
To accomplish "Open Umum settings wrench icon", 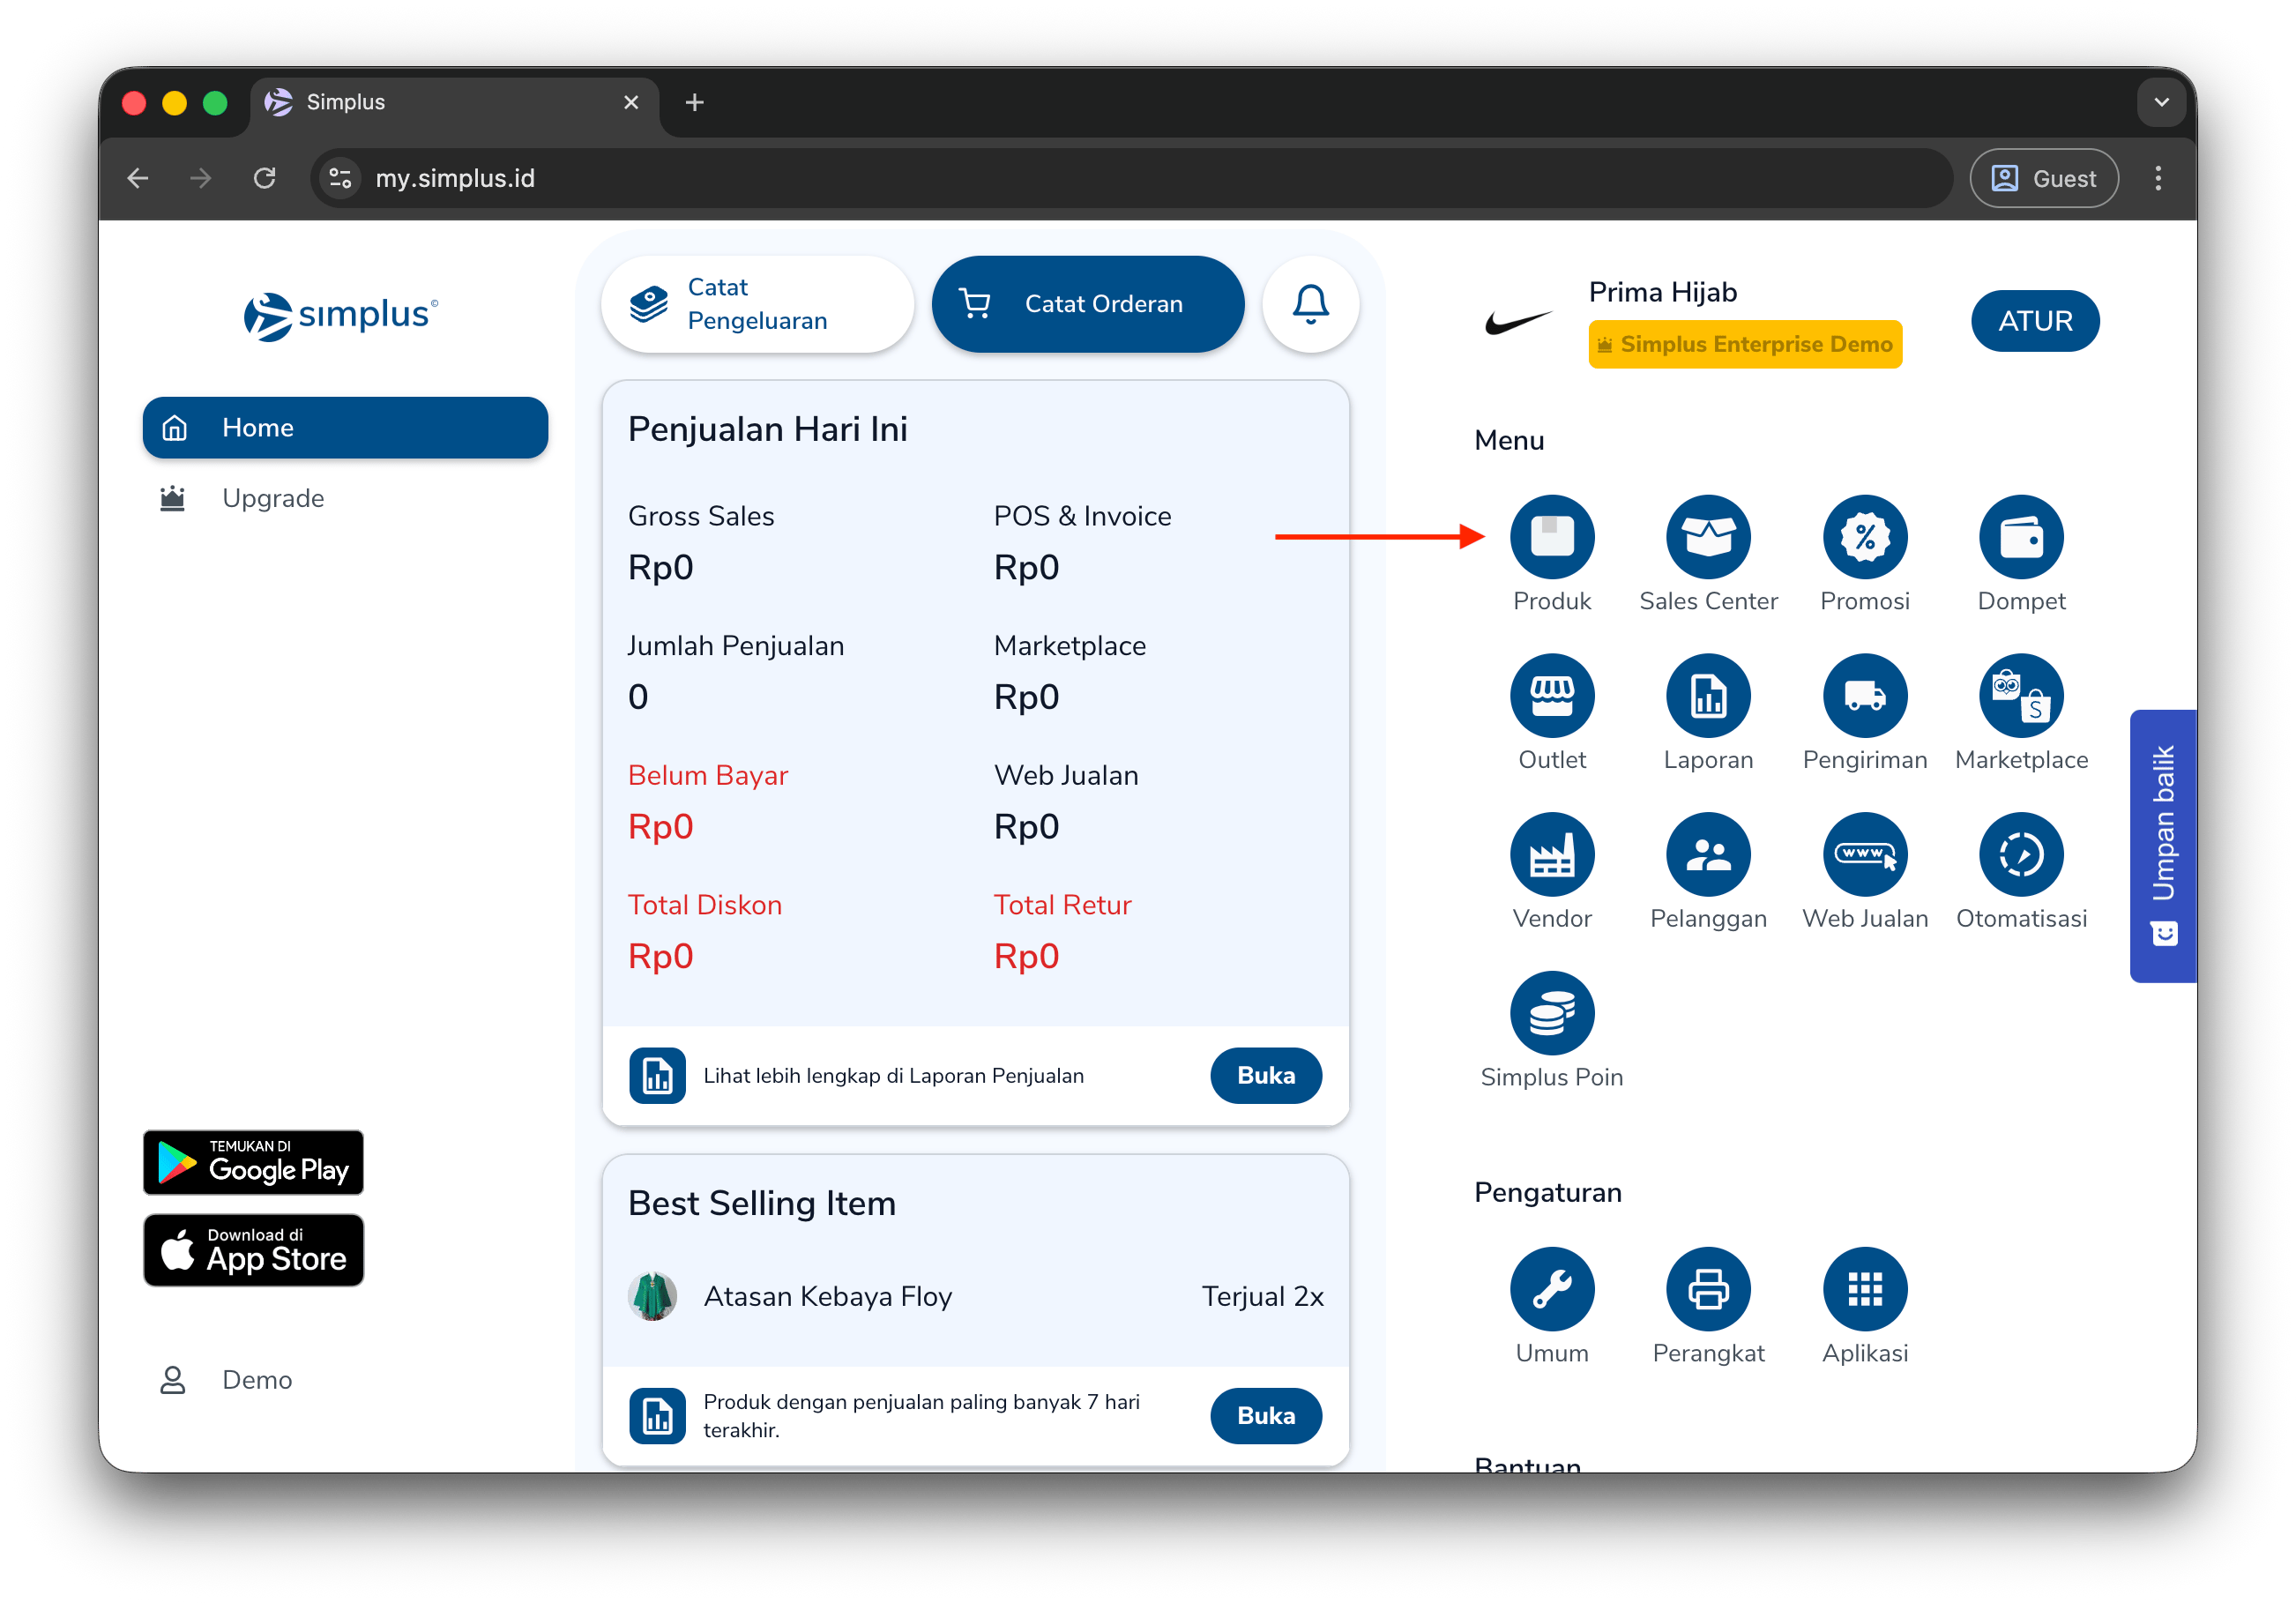I will coord(1552,1290).
